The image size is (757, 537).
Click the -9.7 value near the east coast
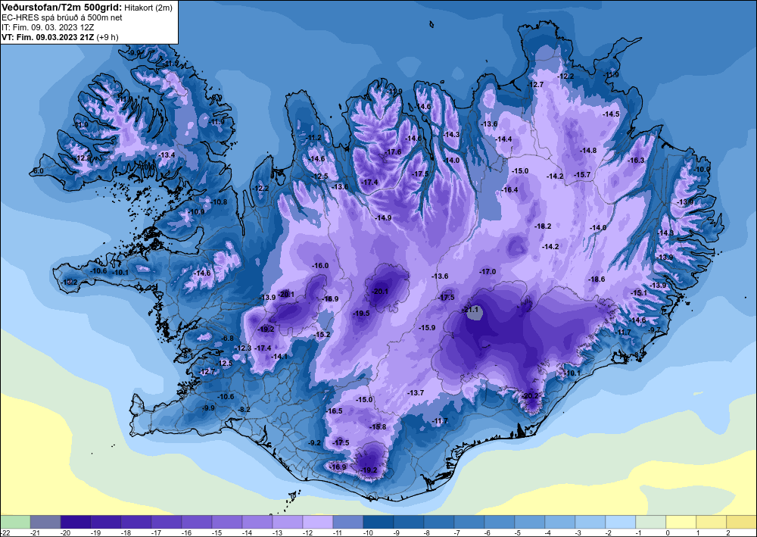pos(655,329)
